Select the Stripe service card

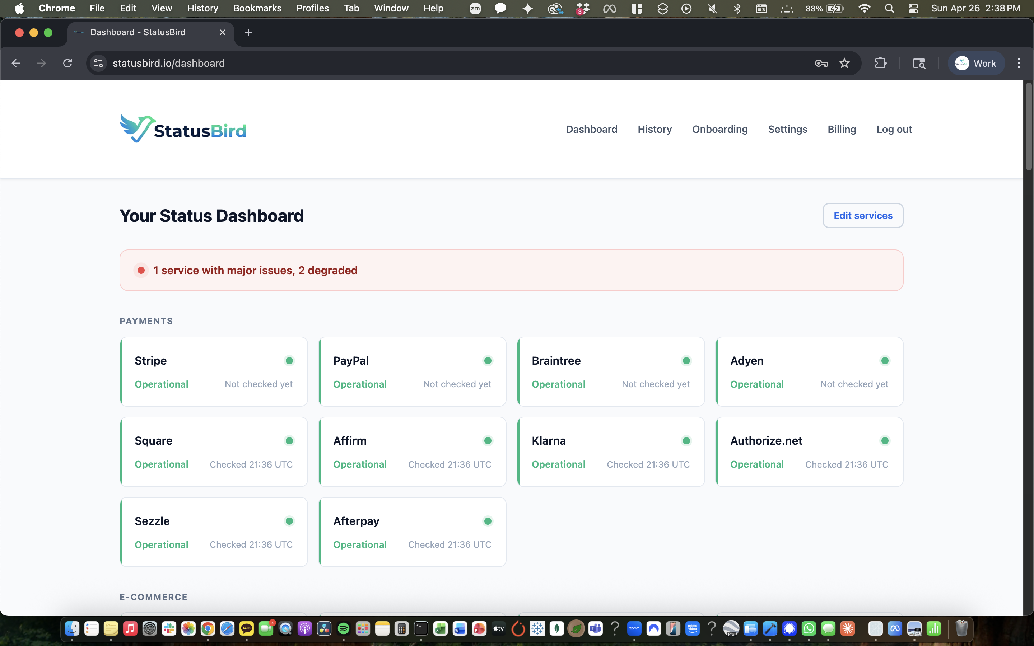pos(214,371)
